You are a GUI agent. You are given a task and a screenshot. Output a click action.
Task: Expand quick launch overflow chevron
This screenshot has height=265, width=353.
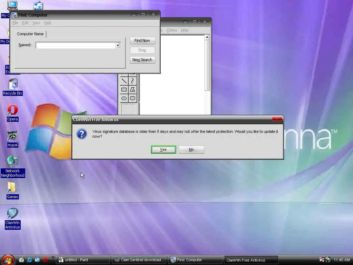click(53, 257)
